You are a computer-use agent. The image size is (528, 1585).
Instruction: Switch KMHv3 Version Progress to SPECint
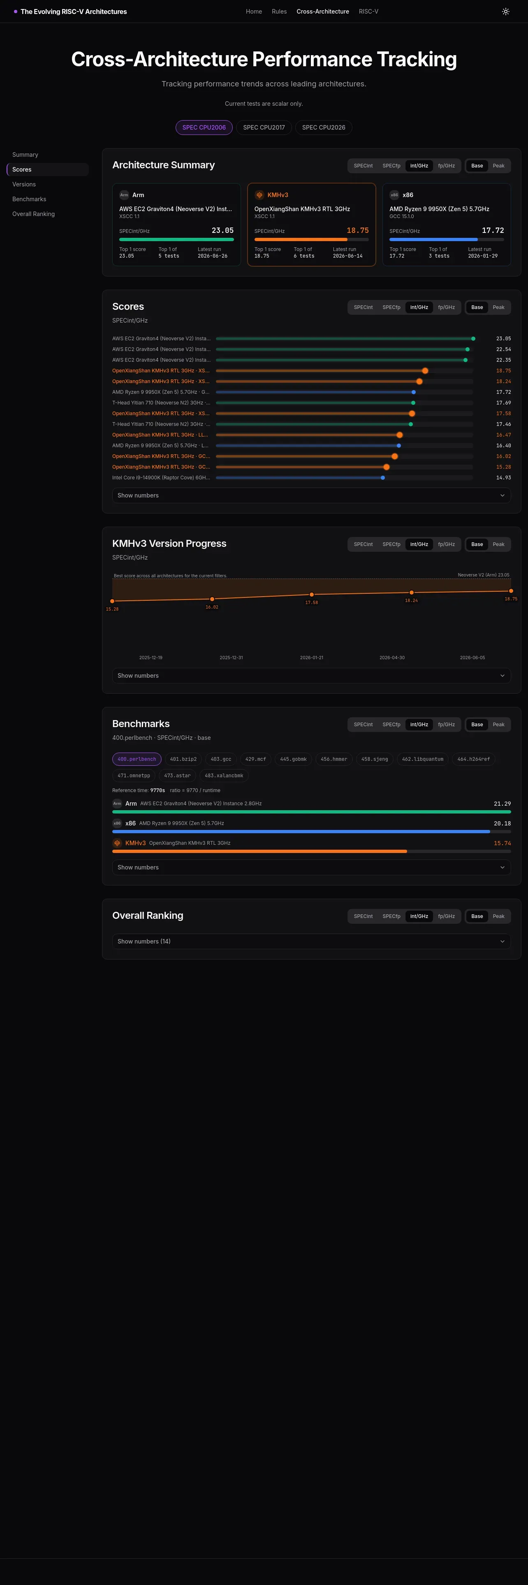pyautogui.click(x=363, y=544)
